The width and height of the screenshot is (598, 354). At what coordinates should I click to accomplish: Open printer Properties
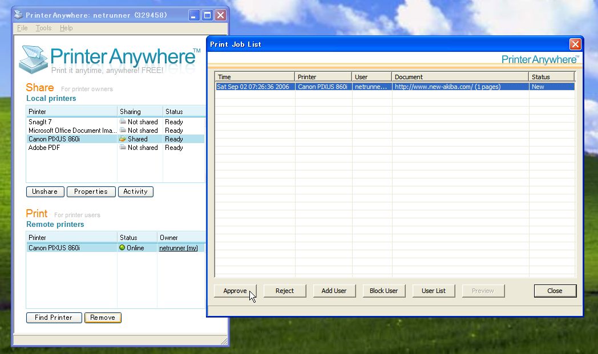point(91,192)
